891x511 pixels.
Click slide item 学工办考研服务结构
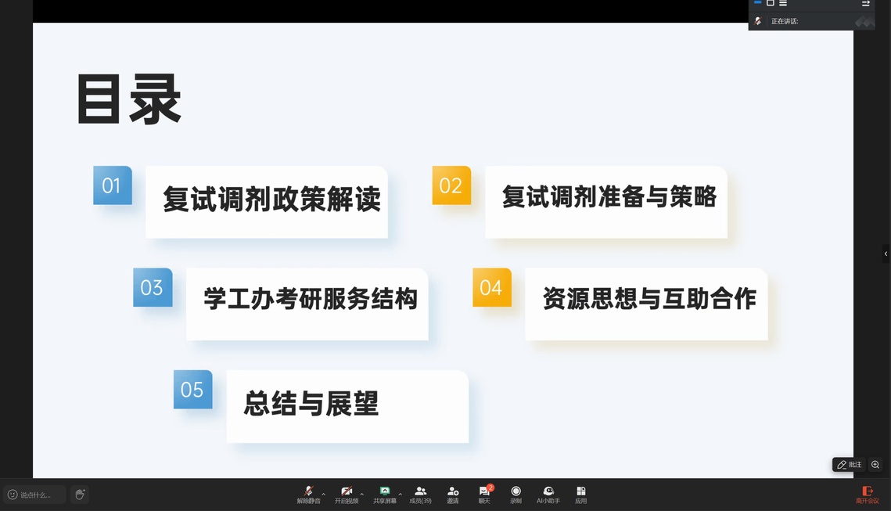point(307,304)
